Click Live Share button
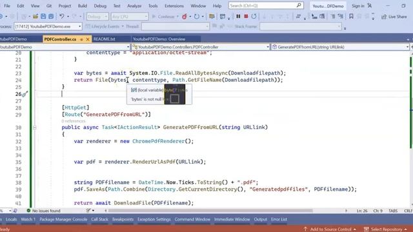The width and height of the screenshot is (413, 232). pyautogui.click(x=394, y=17)
